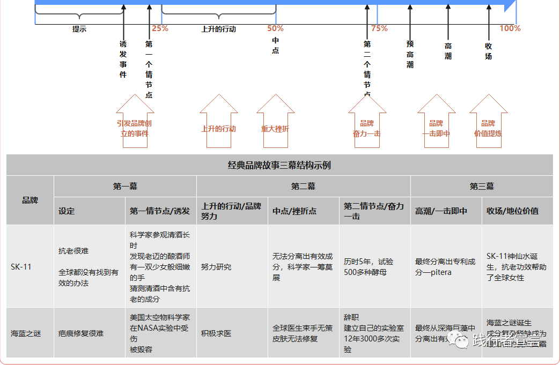
Task: Click the 第三幕 header cell
Action: point(482,186)
